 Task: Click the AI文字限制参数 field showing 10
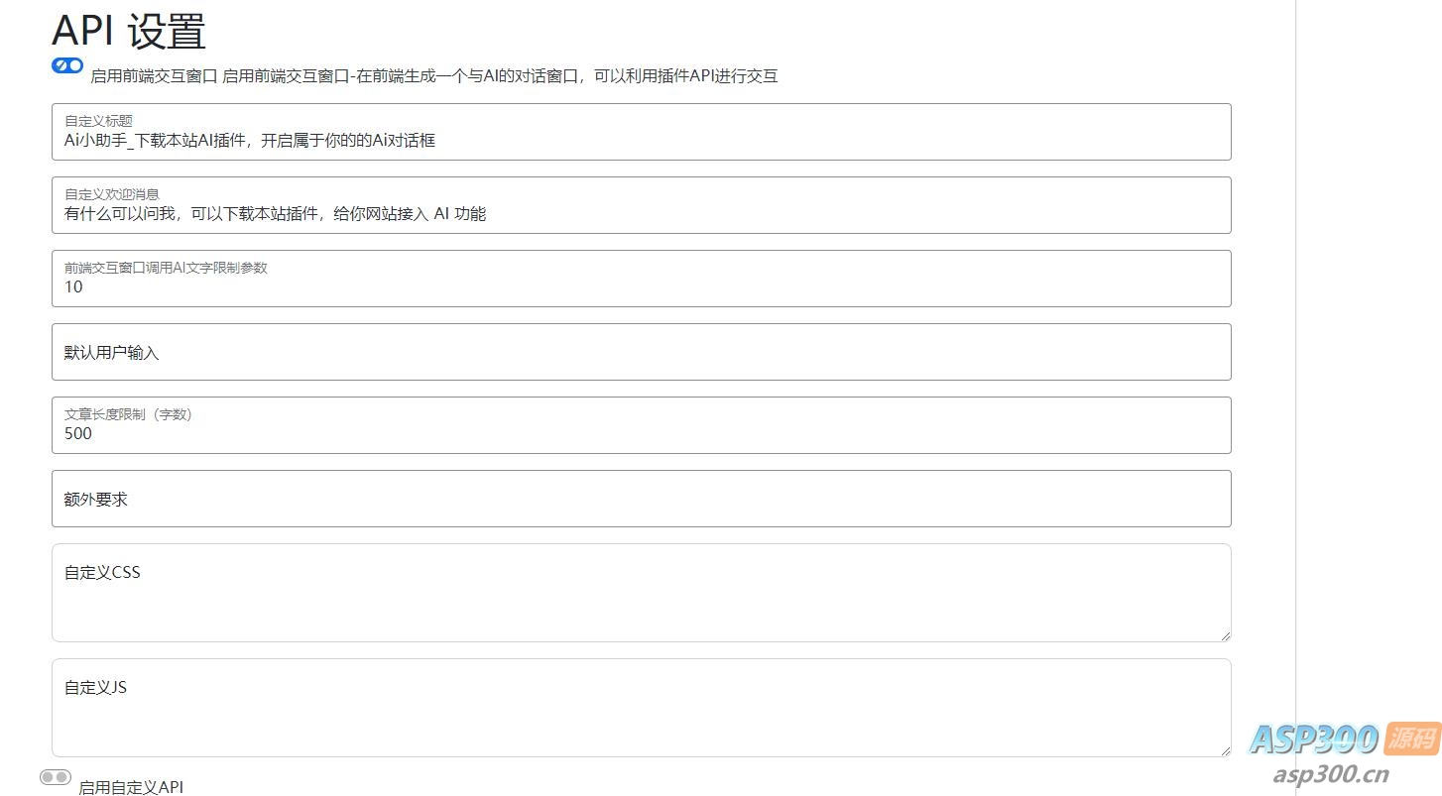pyautogui.click(x=641, y=286)
